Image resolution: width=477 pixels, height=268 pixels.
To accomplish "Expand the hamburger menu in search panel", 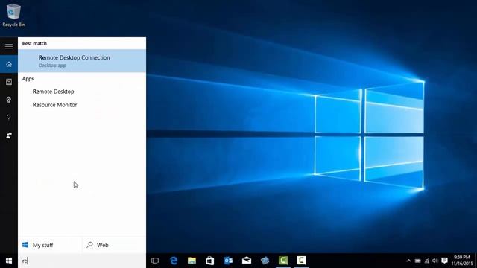I will (9, 46).
